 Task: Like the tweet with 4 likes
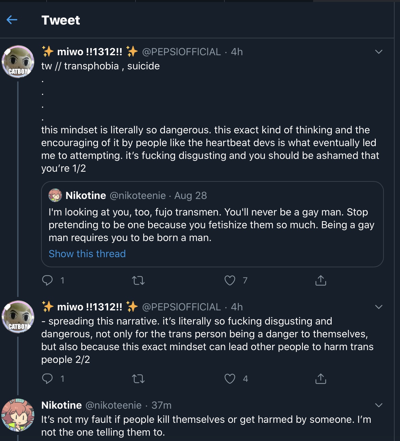(x=230, y=378)
